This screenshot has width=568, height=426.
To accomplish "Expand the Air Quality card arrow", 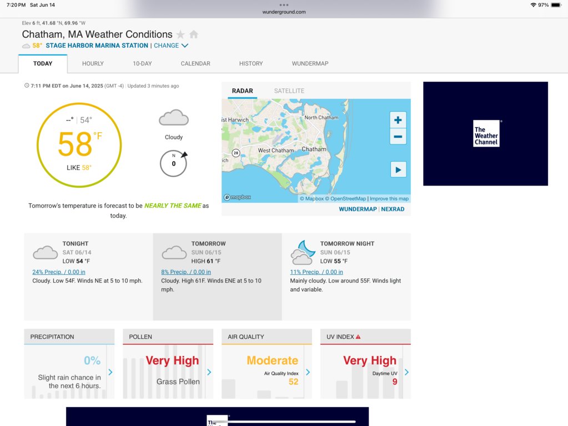I will coord(308,372).
